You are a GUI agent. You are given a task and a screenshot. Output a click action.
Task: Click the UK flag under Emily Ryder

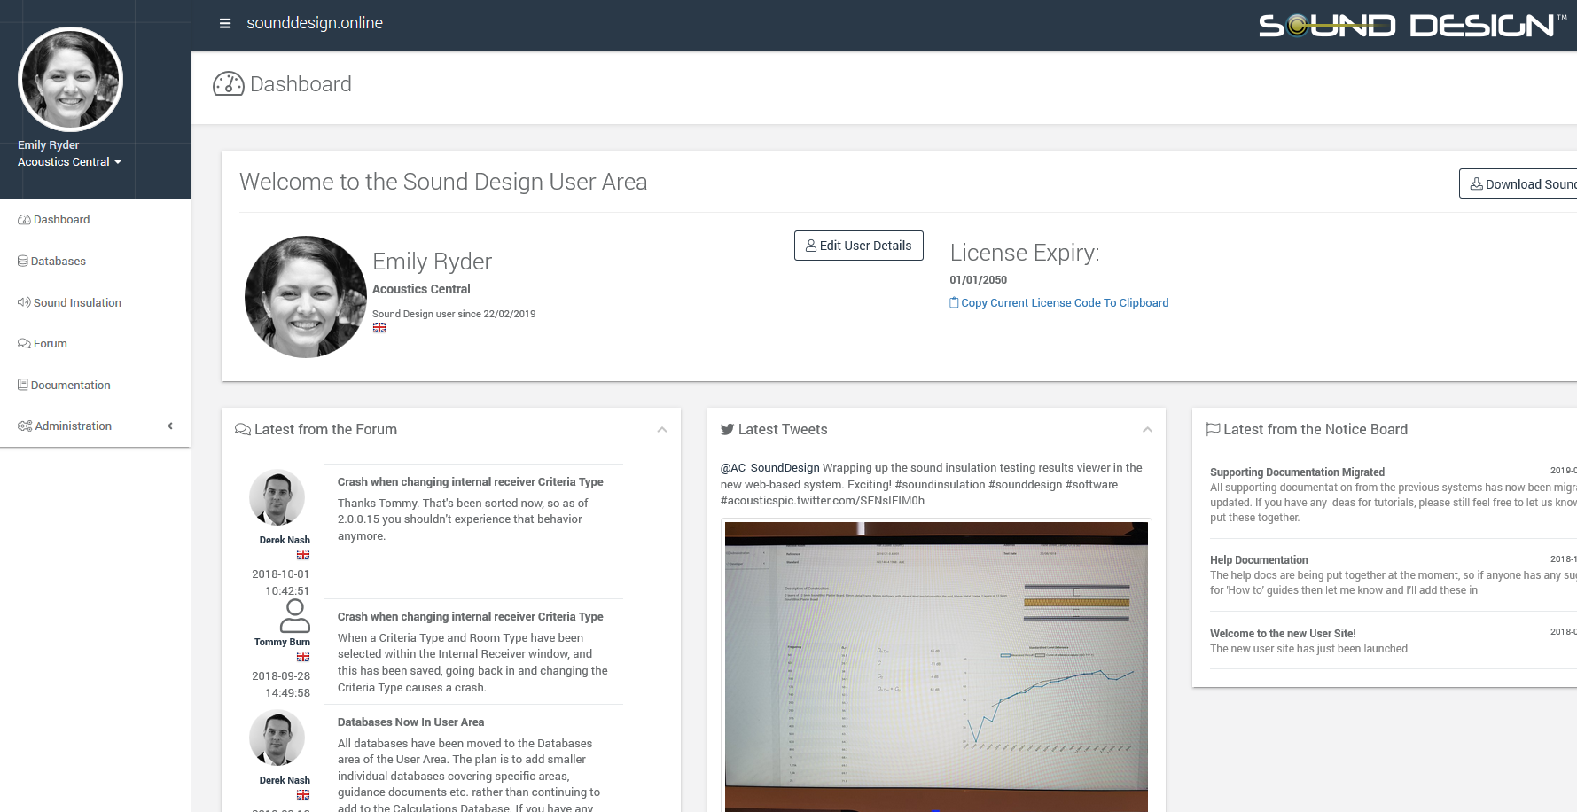pos(379,328)
